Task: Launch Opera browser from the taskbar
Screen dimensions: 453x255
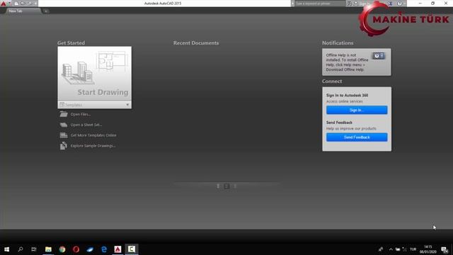Action: coord(76,249)
